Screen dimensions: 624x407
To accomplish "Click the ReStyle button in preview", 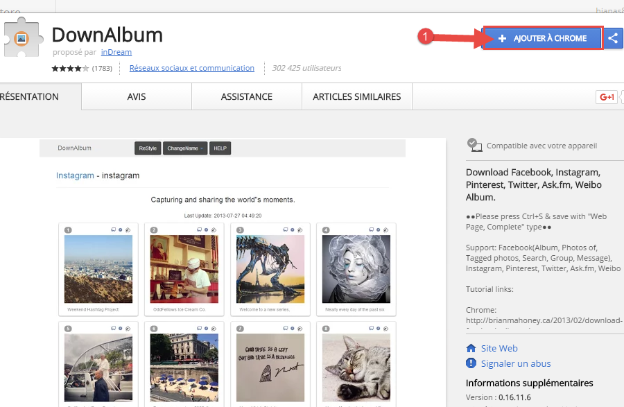I will [x=148, y=148].
